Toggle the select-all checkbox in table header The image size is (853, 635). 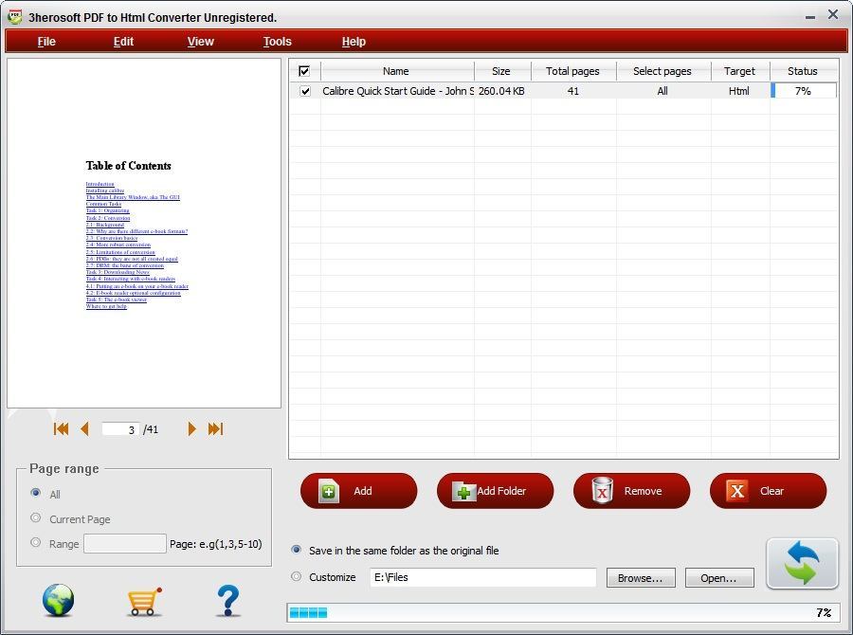[x=304, y=71]
